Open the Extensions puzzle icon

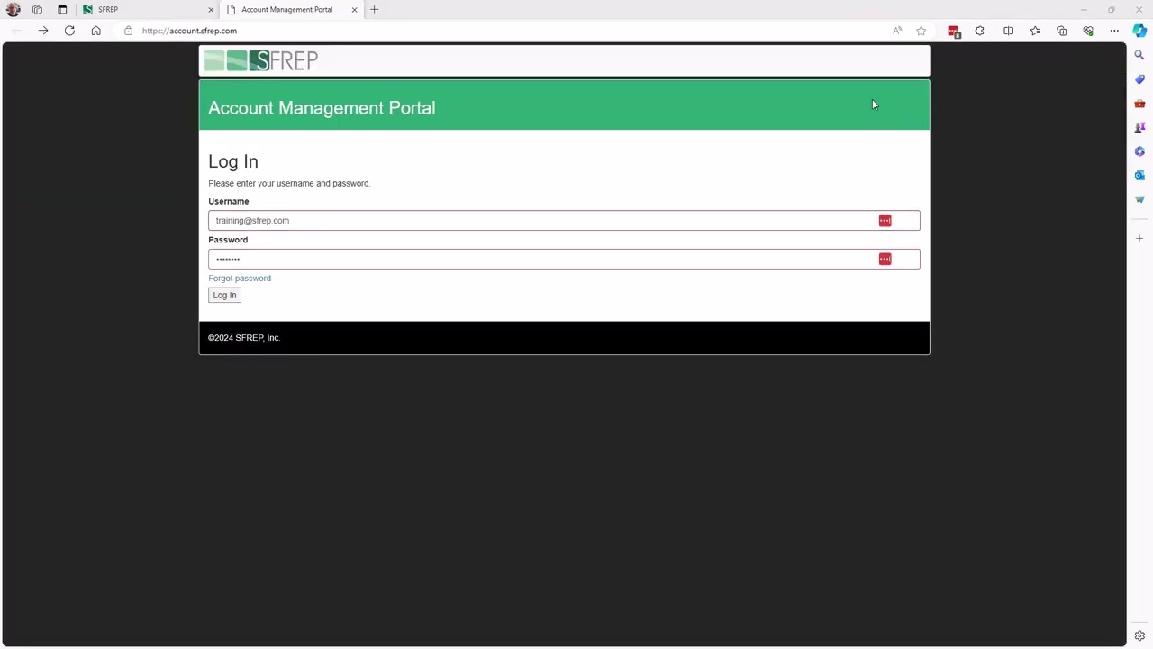pyautogui.click(x=980, y=31)
